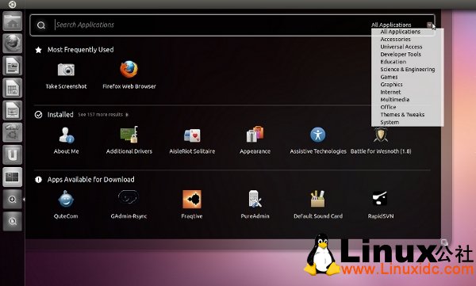Filter by Science & Engineering category
476x286 pixels.
[408, 69]
